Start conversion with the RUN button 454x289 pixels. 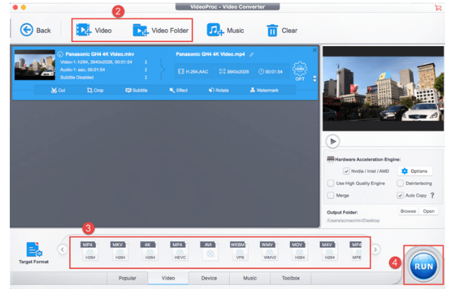pyautogui.click(x=423, y=266)
